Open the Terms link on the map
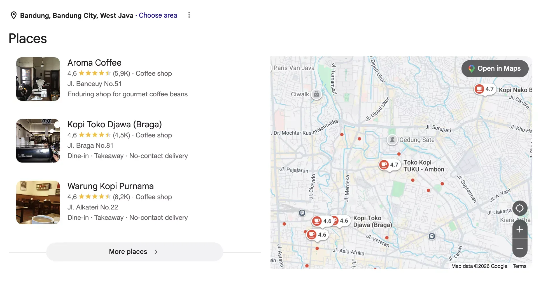 coord(519,266)
